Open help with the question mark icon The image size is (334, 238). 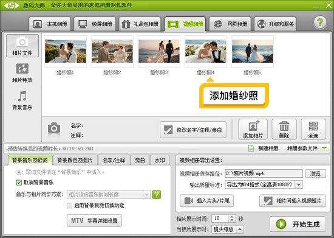[320, 22]
